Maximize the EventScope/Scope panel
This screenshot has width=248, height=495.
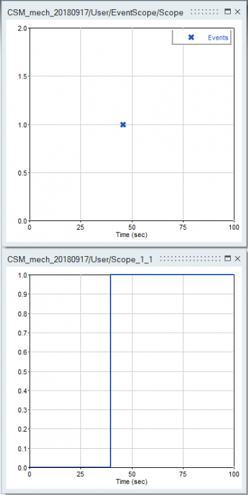pos(228,12)
